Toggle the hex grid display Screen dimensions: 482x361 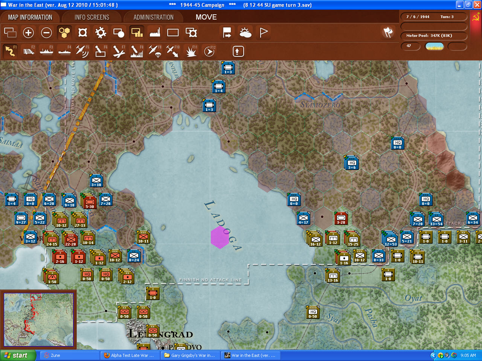64,33
